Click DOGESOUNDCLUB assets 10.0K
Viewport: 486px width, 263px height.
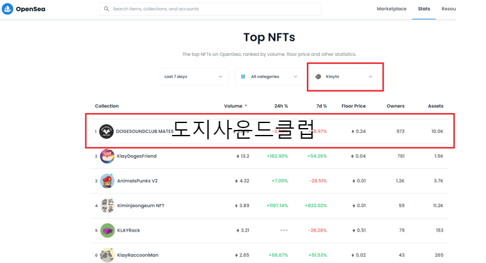(x=438, y=131)
